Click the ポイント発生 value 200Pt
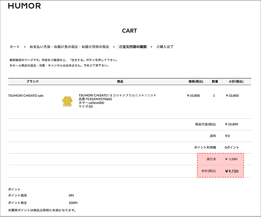Screen dimensions: 261x217 pos(73,203)
